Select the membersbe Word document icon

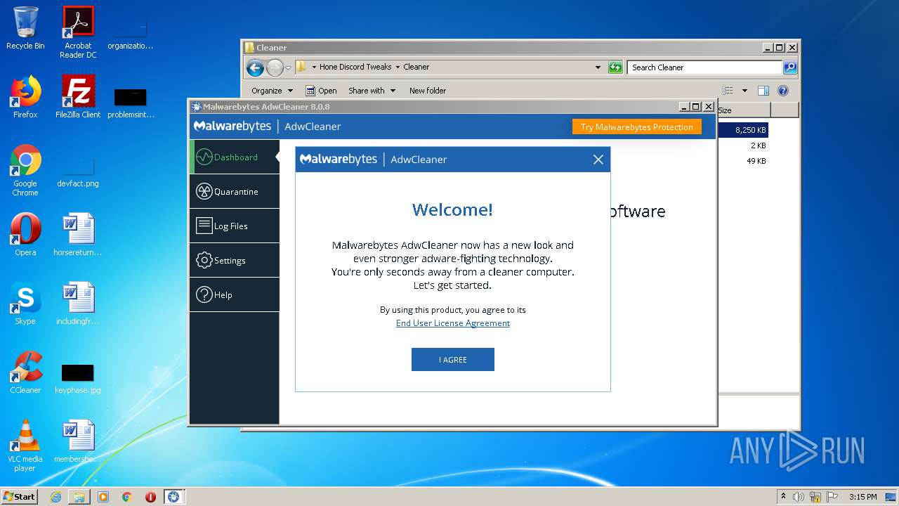click(x=78, y=441)
